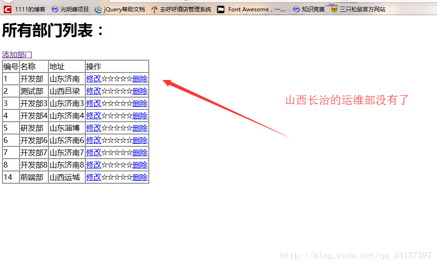Click 删除 in the 开发部6 row

pos(140,140)
